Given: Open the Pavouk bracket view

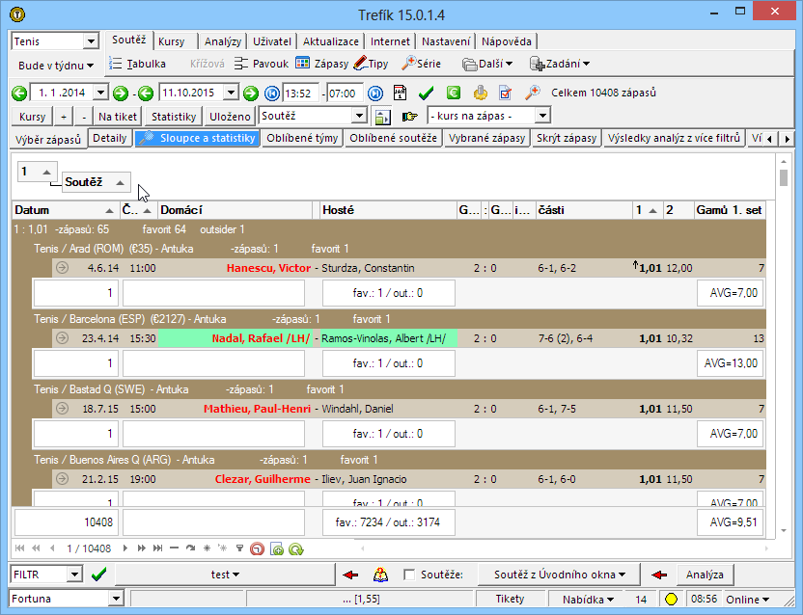Looking at the screenshot, I should click(x=261, y=64).
